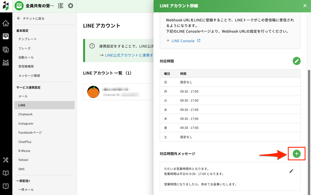Image resolution: width=311 pixels, height=195 pixels.
Task: Click the サービス連携設定 section heading
Action: tap(28, 88)
